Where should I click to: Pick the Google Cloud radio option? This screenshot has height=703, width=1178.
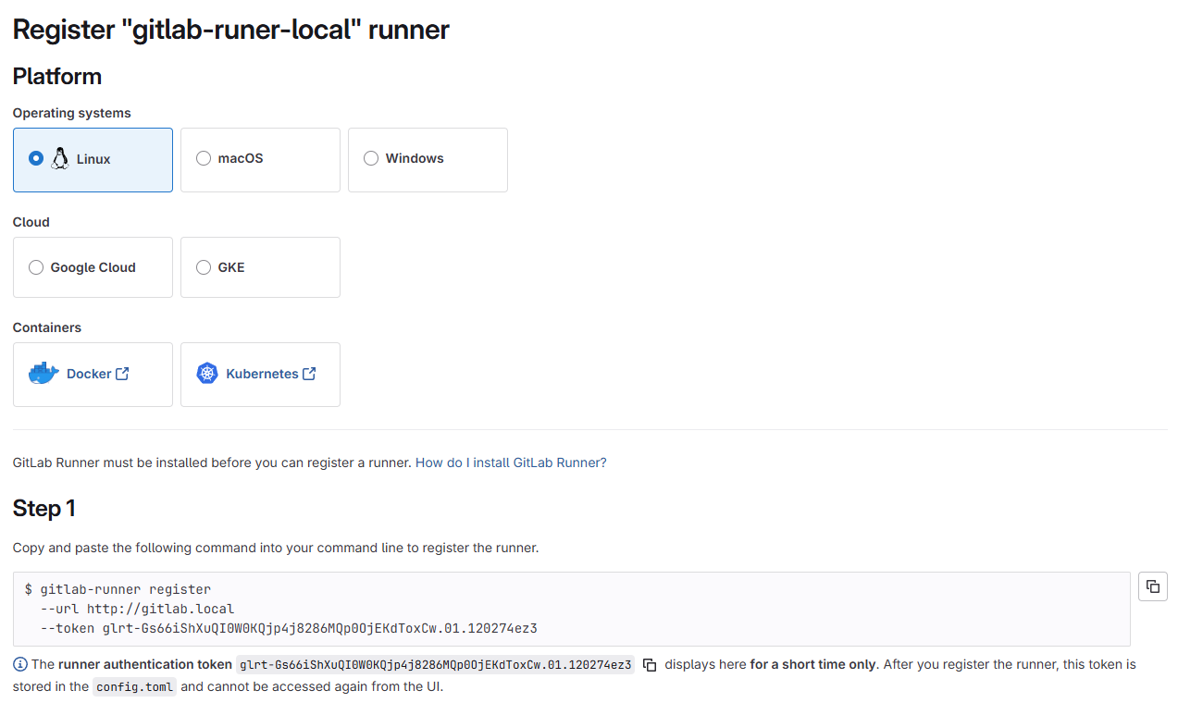(36, 267)
